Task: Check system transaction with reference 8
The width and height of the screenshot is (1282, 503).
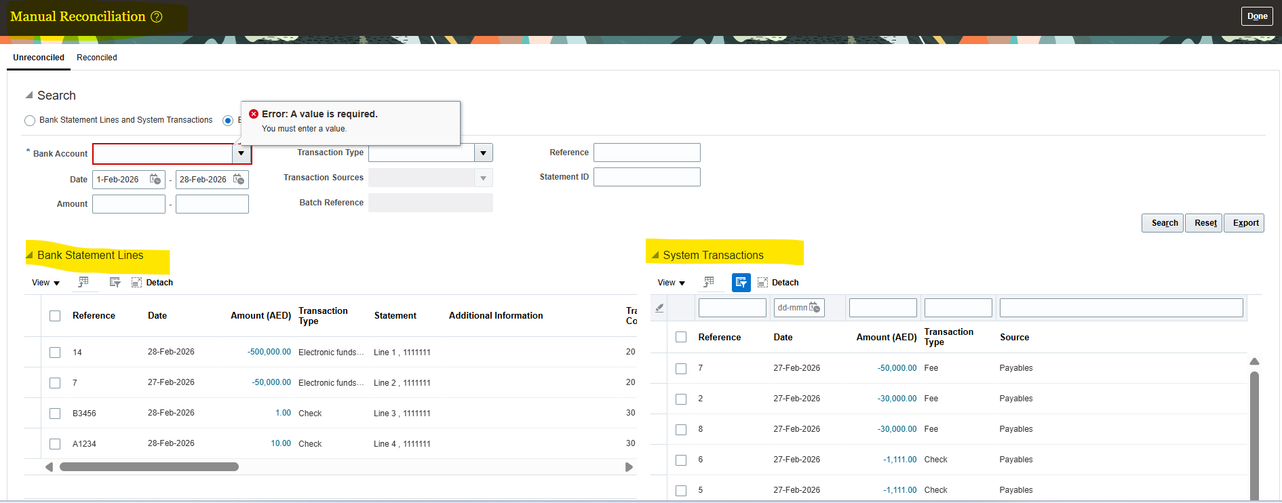Action: (681, 430)
